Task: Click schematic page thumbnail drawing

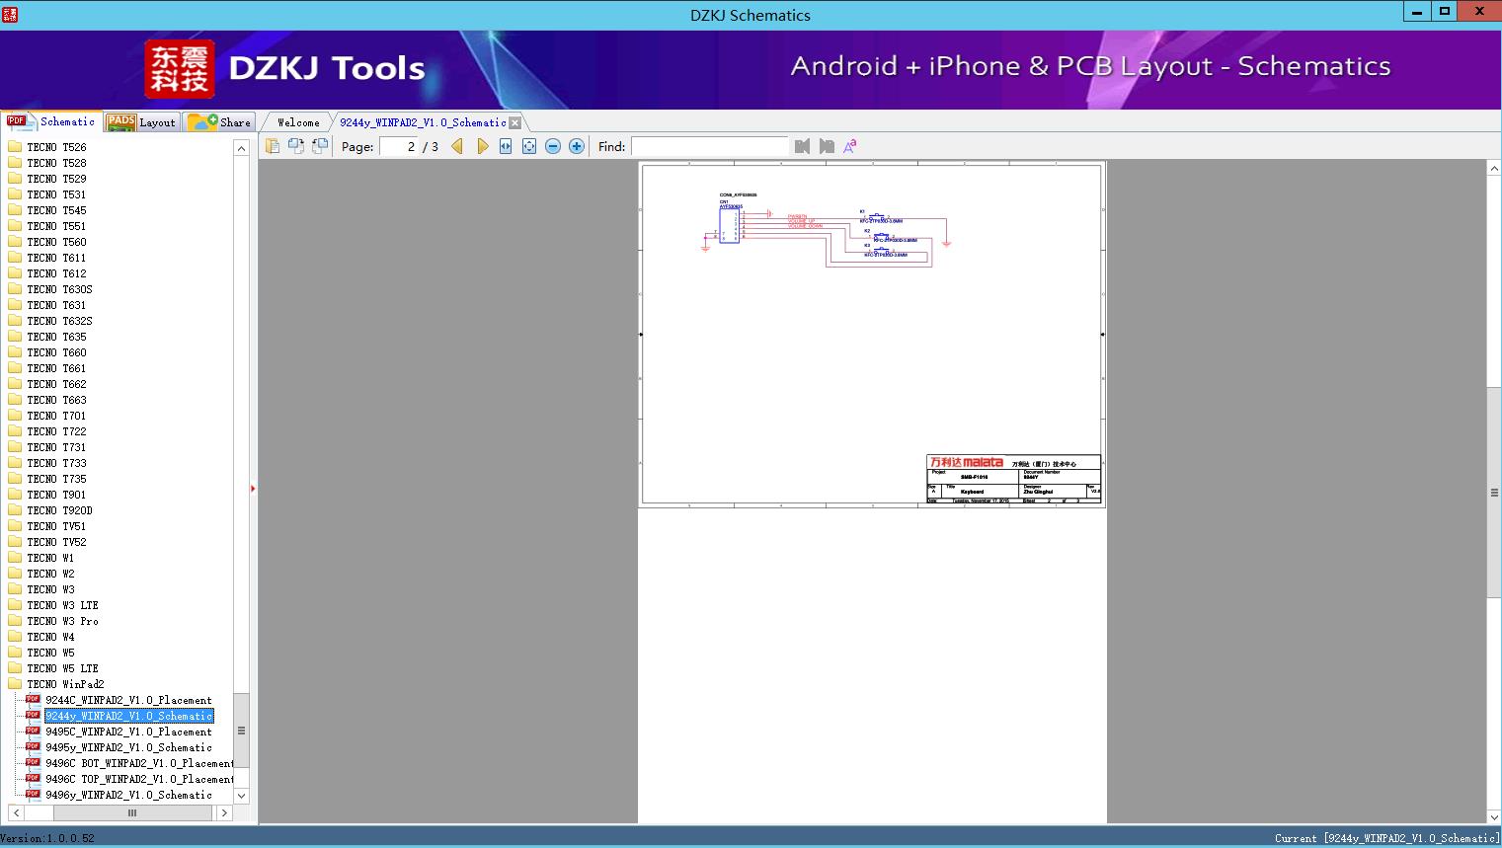Action: pyautogui.click(x=872, y=335)
